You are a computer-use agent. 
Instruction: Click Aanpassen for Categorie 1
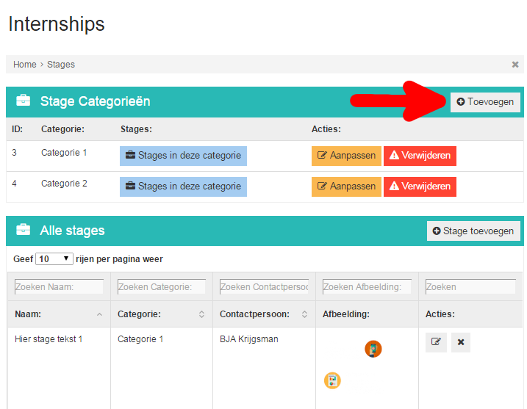tap(346, 156)
